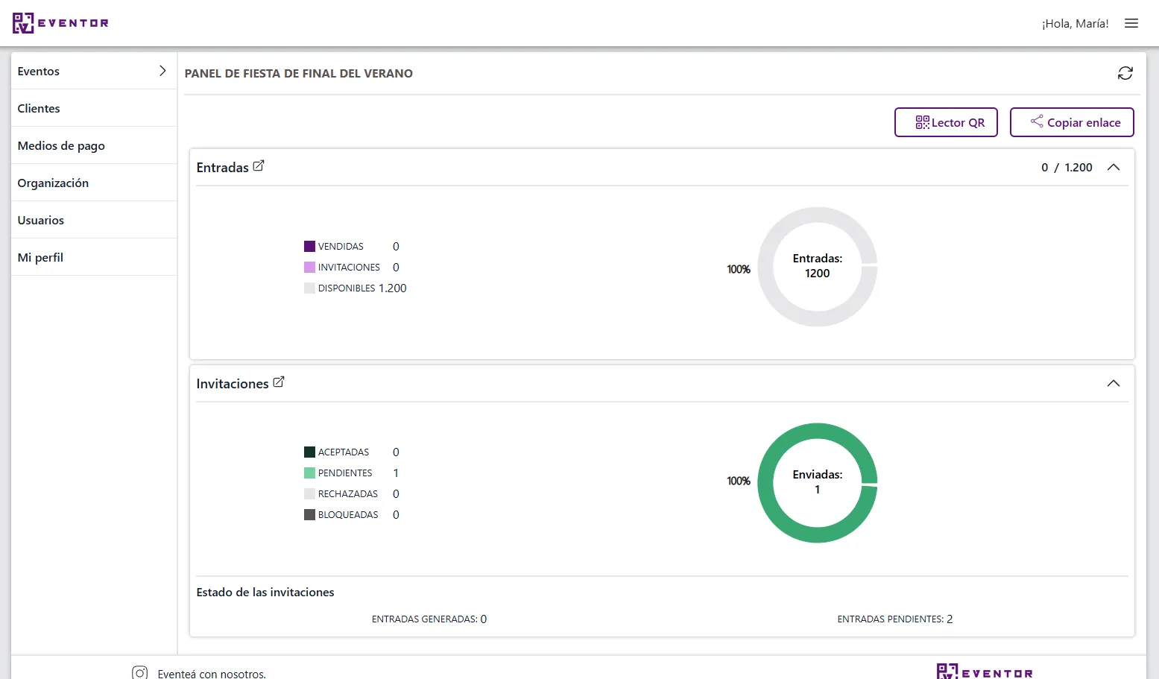Click the INVITACIONES lilac legend swatch
This screenshot has height=679, width=1159.
(x=309, y=267)
